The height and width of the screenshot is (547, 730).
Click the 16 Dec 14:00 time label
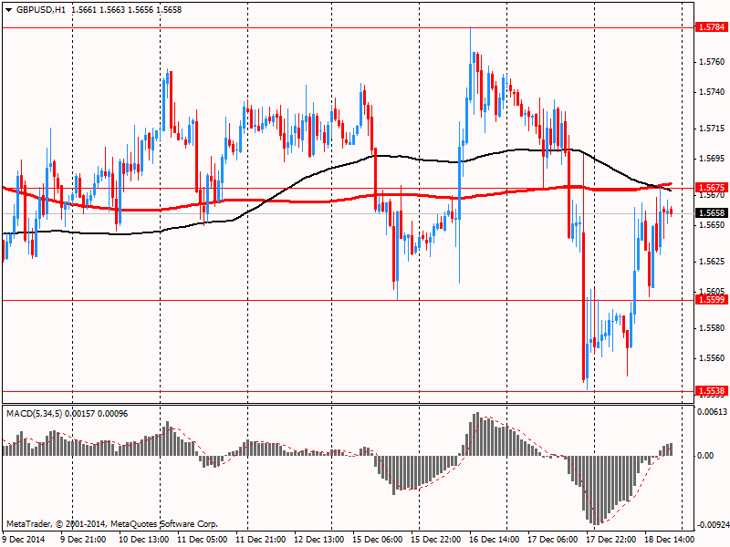click(x=495, y=539)
